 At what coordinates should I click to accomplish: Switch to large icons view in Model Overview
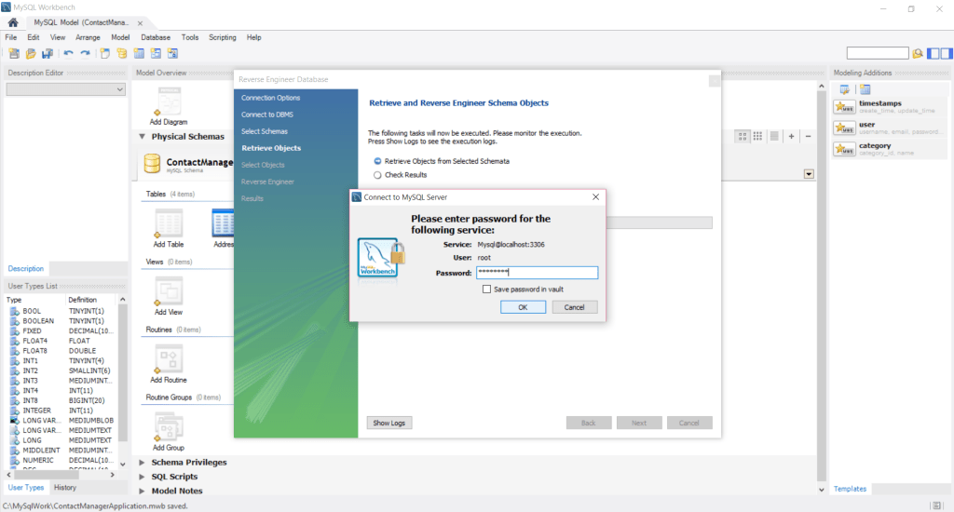tap(743, 136)
